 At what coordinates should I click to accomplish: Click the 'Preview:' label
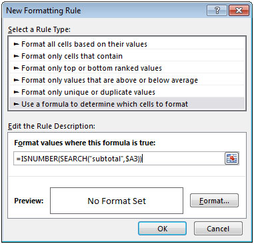(x=29, y=201)
